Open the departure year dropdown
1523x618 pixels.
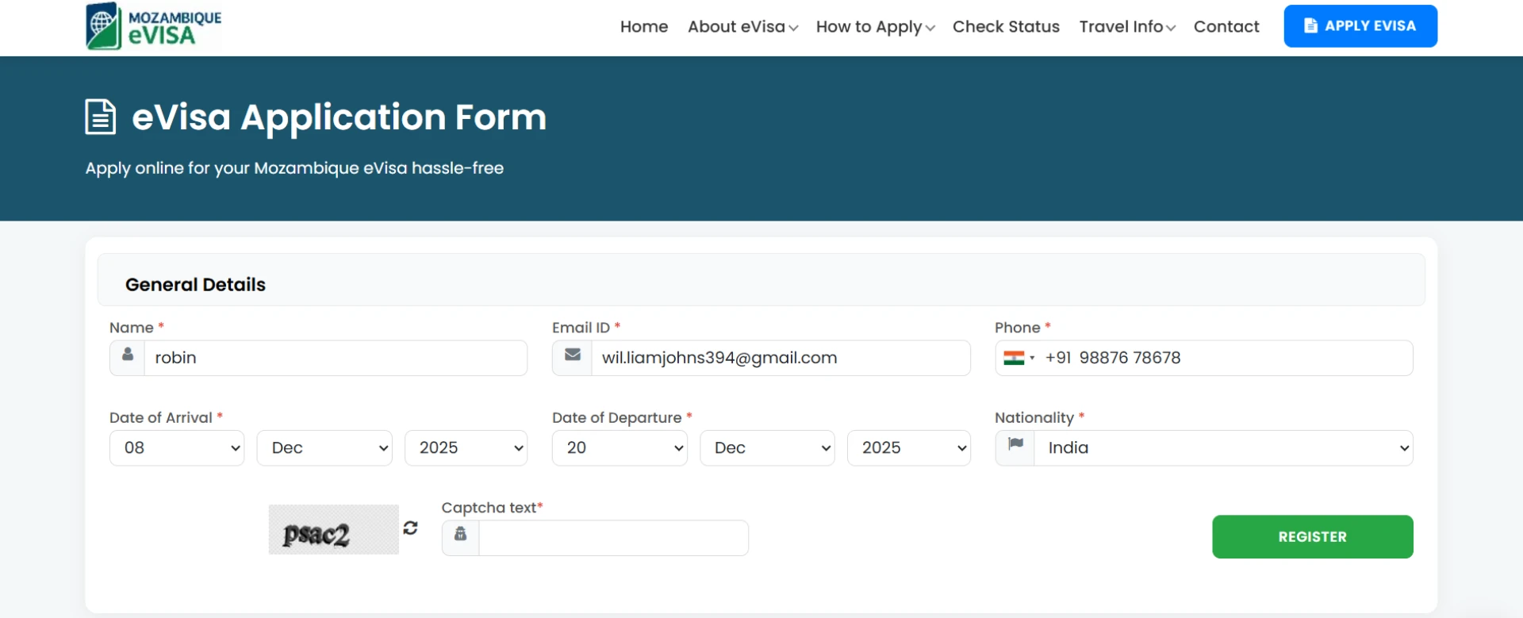909,448
